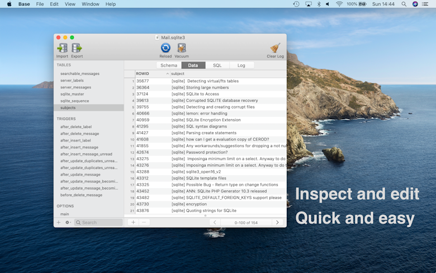Open the View menu

click(x=70, y=4)
